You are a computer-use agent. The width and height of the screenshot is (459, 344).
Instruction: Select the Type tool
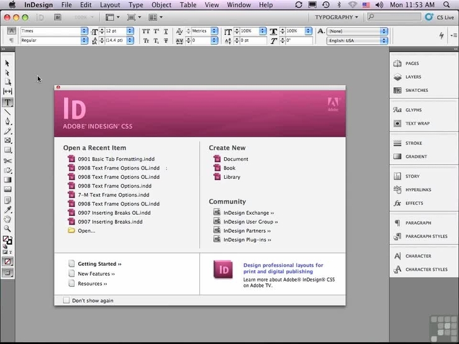pyautogui.click(x=7, y=102)
